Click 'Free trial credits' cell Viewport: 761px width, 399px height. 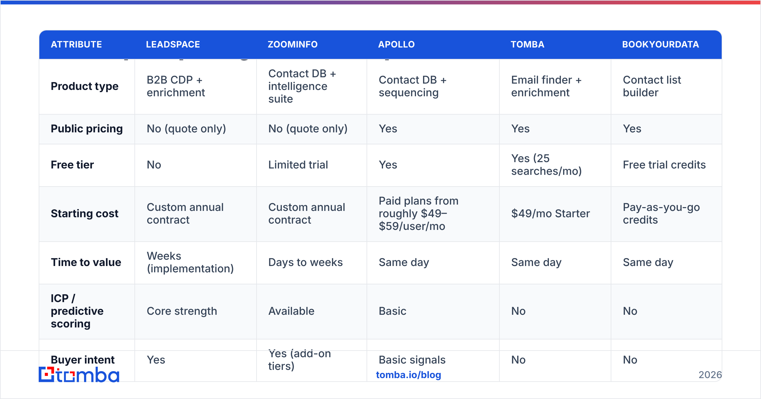click(666, 165)
